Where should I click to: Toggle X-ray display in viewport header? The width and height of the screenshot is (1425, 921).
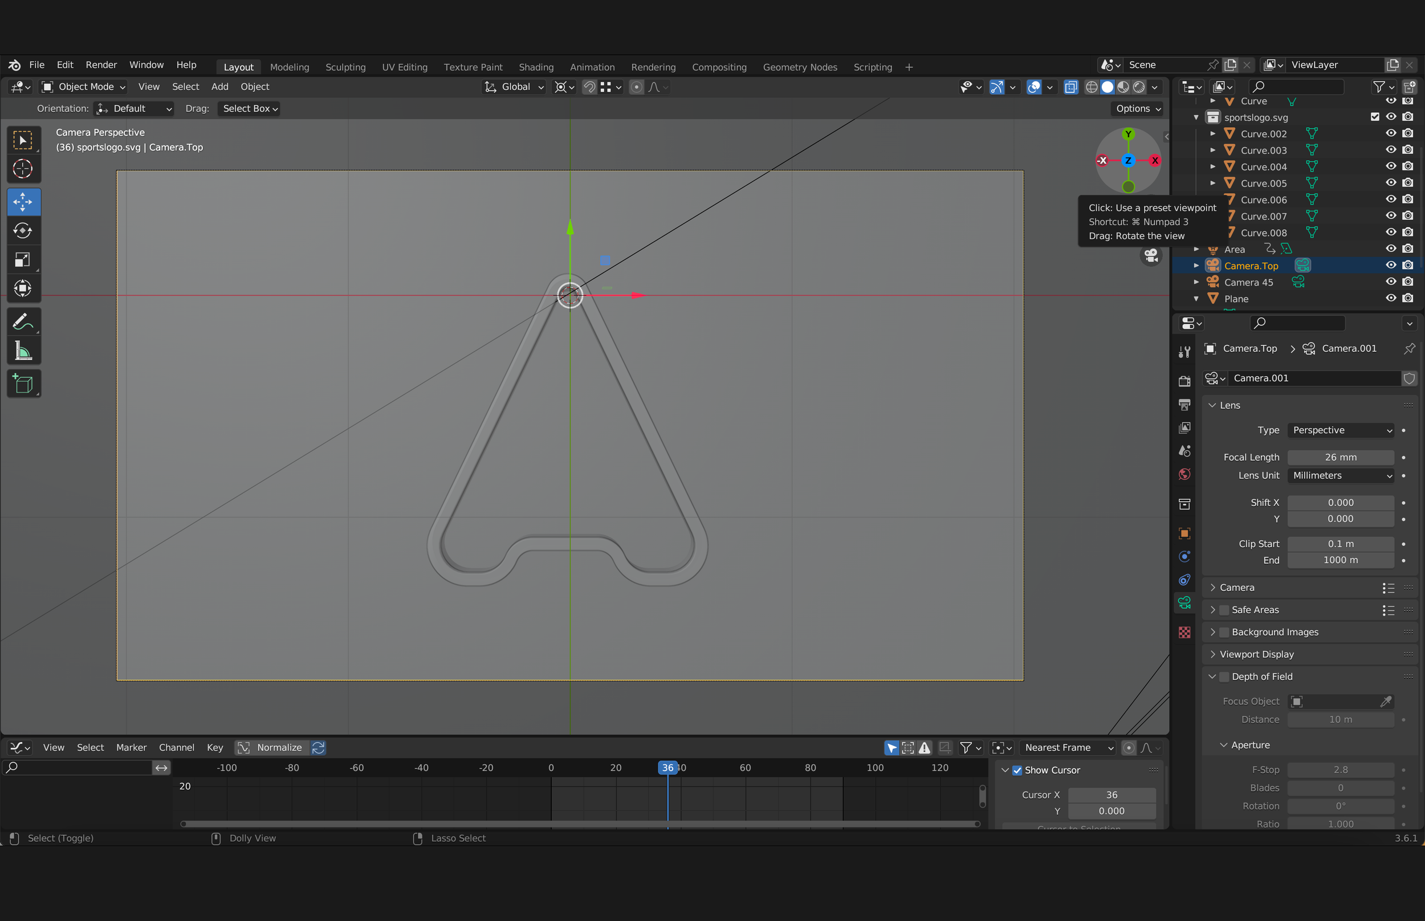[1070, 87]
